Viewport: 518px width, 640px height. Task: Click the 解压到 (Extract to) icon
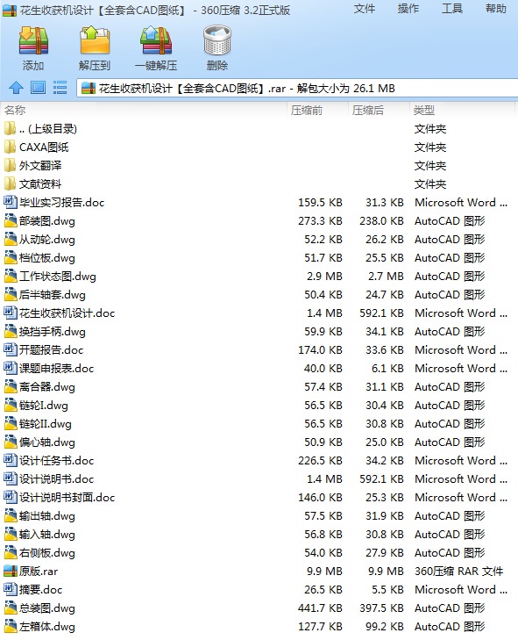pyautogui.click(x=95, y=40)
